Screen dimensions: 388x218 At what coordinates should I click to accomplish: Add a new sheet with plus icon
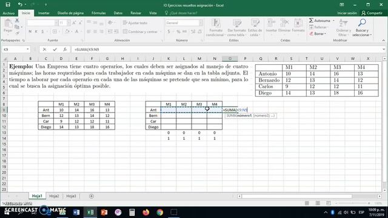(x=92, y=196)
